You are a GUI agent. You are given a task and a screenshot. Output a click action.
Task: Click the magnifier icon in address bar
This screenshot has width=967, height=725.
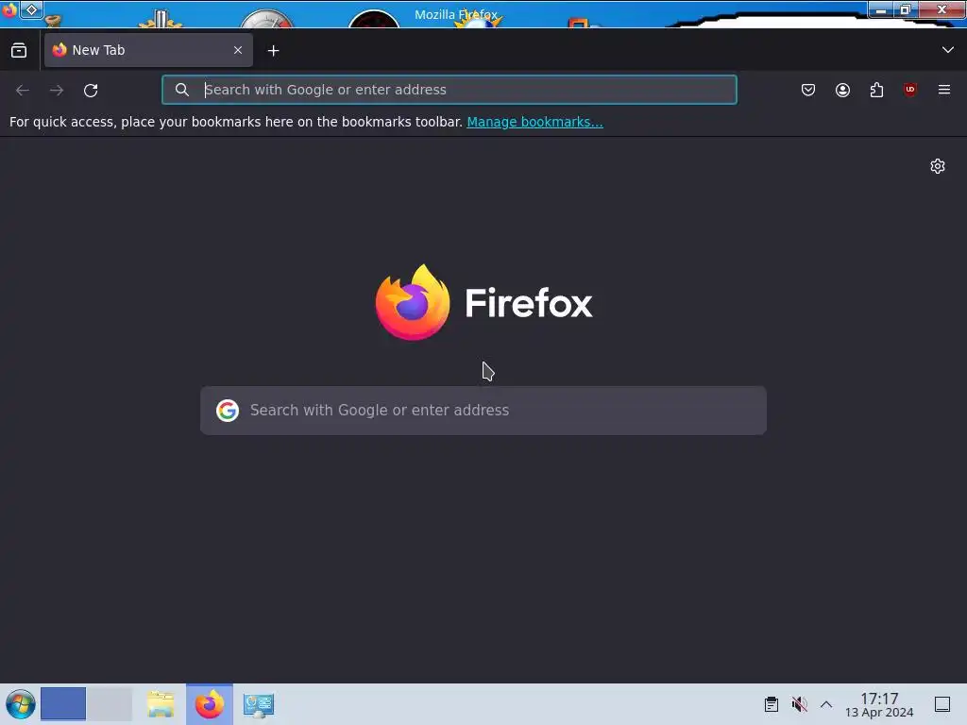click(182, 90)
